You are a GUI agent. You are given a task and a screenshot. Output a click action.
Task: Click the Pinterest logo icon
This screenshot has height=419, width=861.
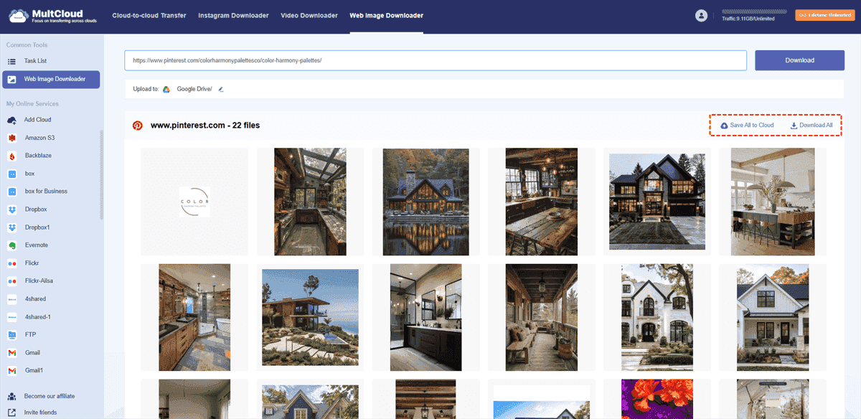pos(137,126)
